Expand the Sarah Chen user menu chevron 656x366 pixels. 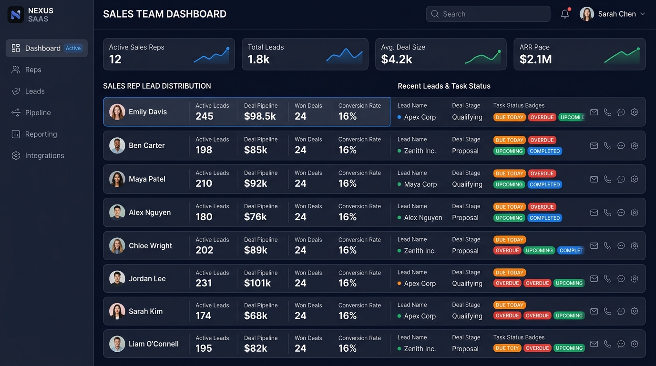642,14
